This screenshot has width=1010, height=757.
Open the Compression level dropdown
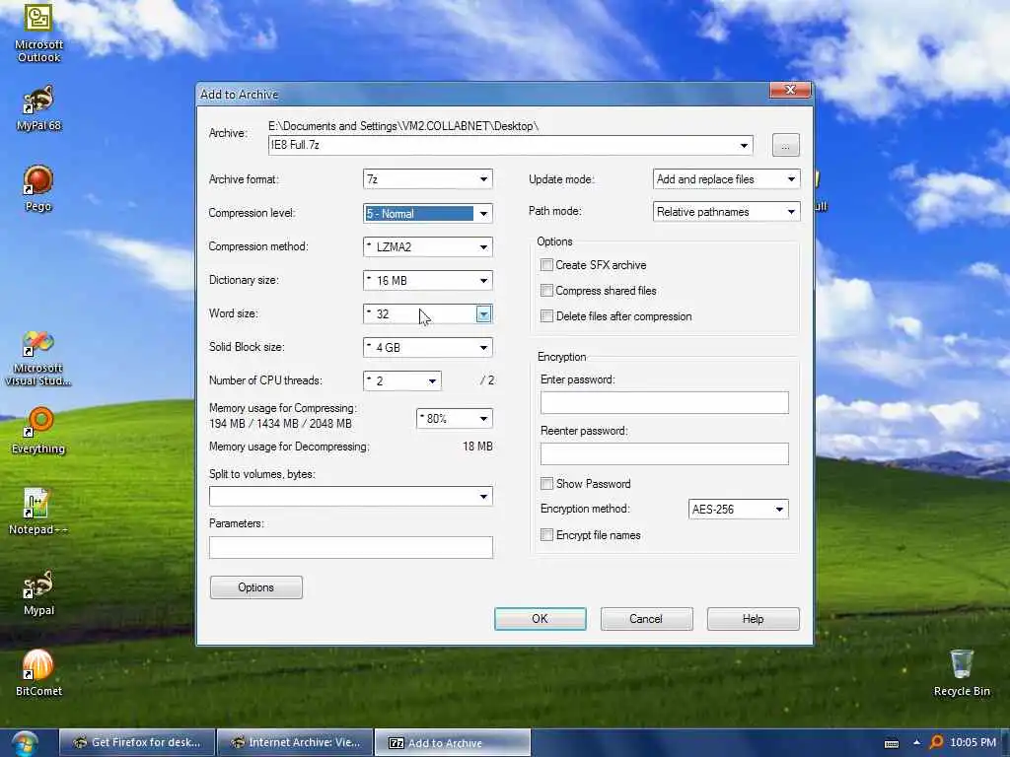click(x=428, y=214)
